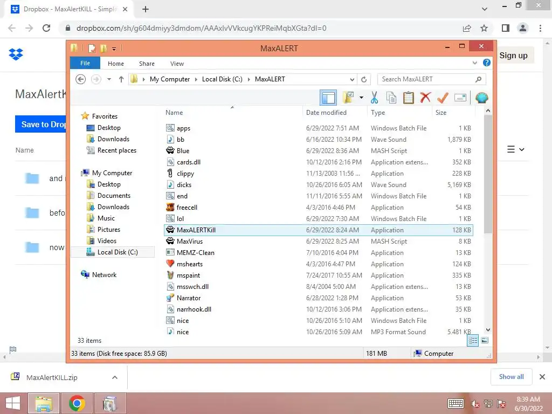552x414 pixels.
Task: Select the Narrator application icon
Action: (x=170, y=298)
